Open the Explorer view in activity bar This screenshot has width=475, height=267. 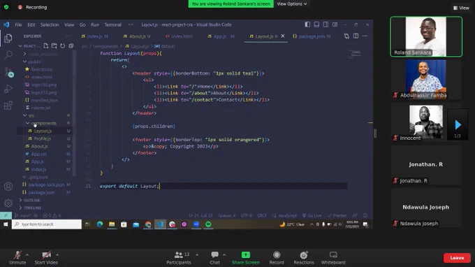click(8, 38)
